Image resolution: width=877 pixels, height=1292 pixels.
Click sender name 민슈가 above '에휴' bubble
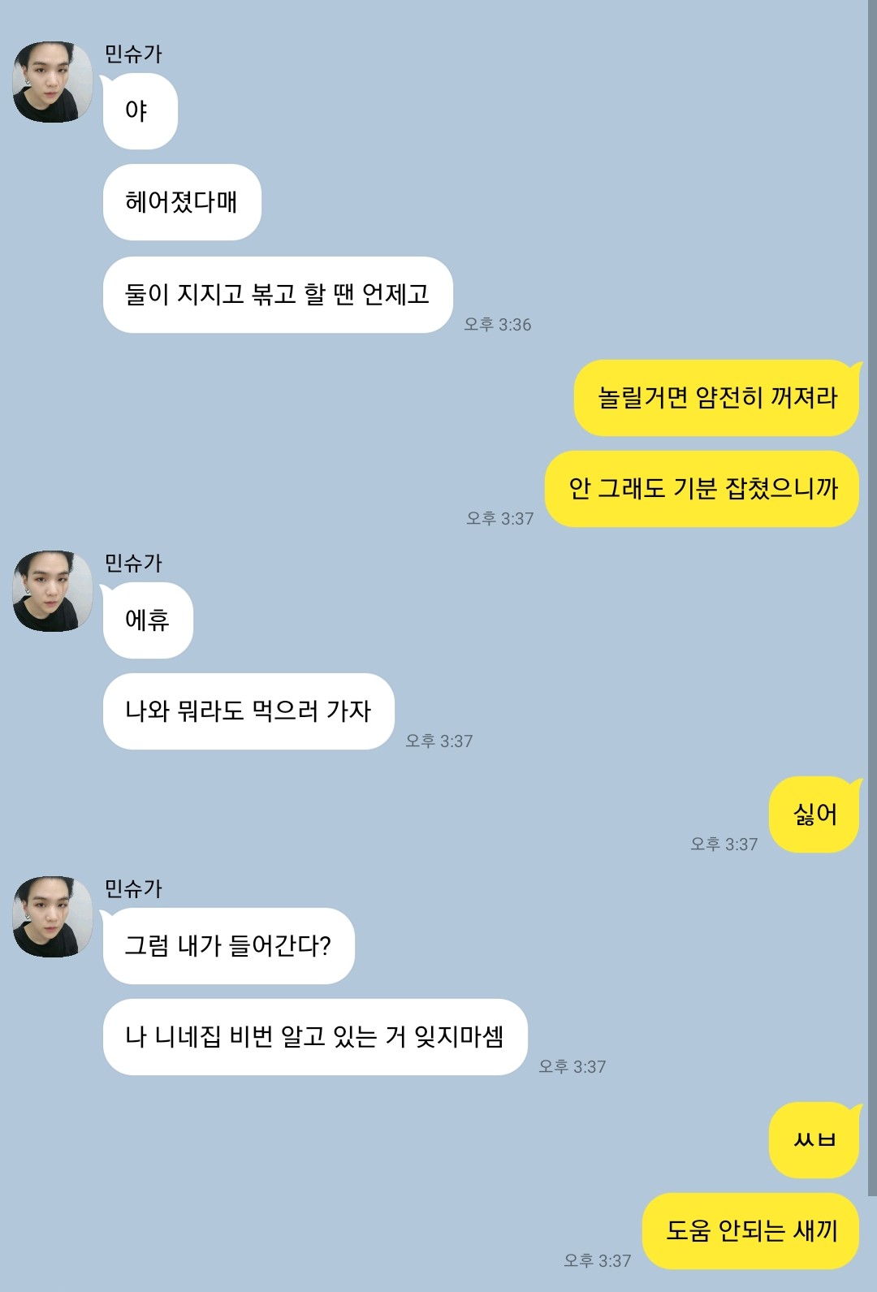click(133, 563)
